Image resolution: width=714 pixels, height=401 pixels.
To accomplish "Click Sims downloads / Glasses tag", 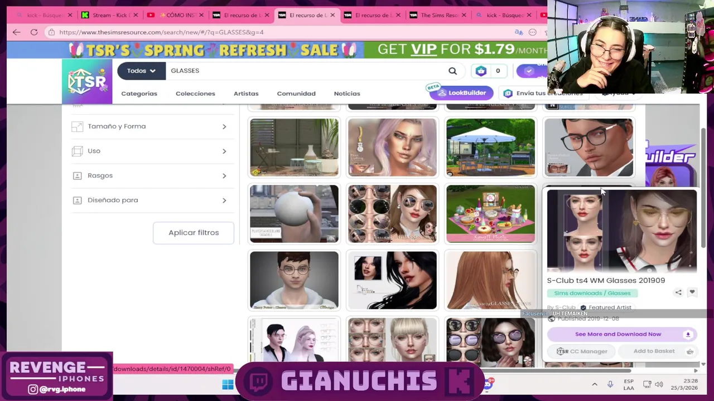I will [592, 293].
